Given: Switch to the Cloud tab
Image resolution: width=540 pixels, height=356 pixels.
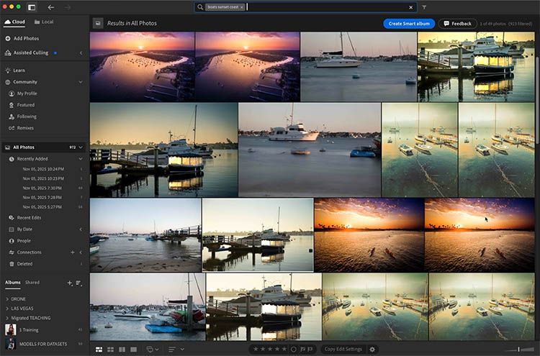Looking at the screenshot, I should pyautogui.click(x=14, y=22).
